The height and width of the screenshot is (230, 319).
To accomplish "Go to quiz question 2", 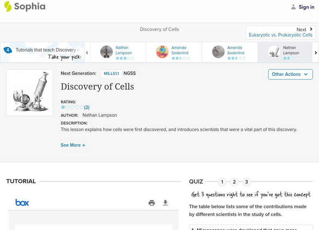I will 234,182.
